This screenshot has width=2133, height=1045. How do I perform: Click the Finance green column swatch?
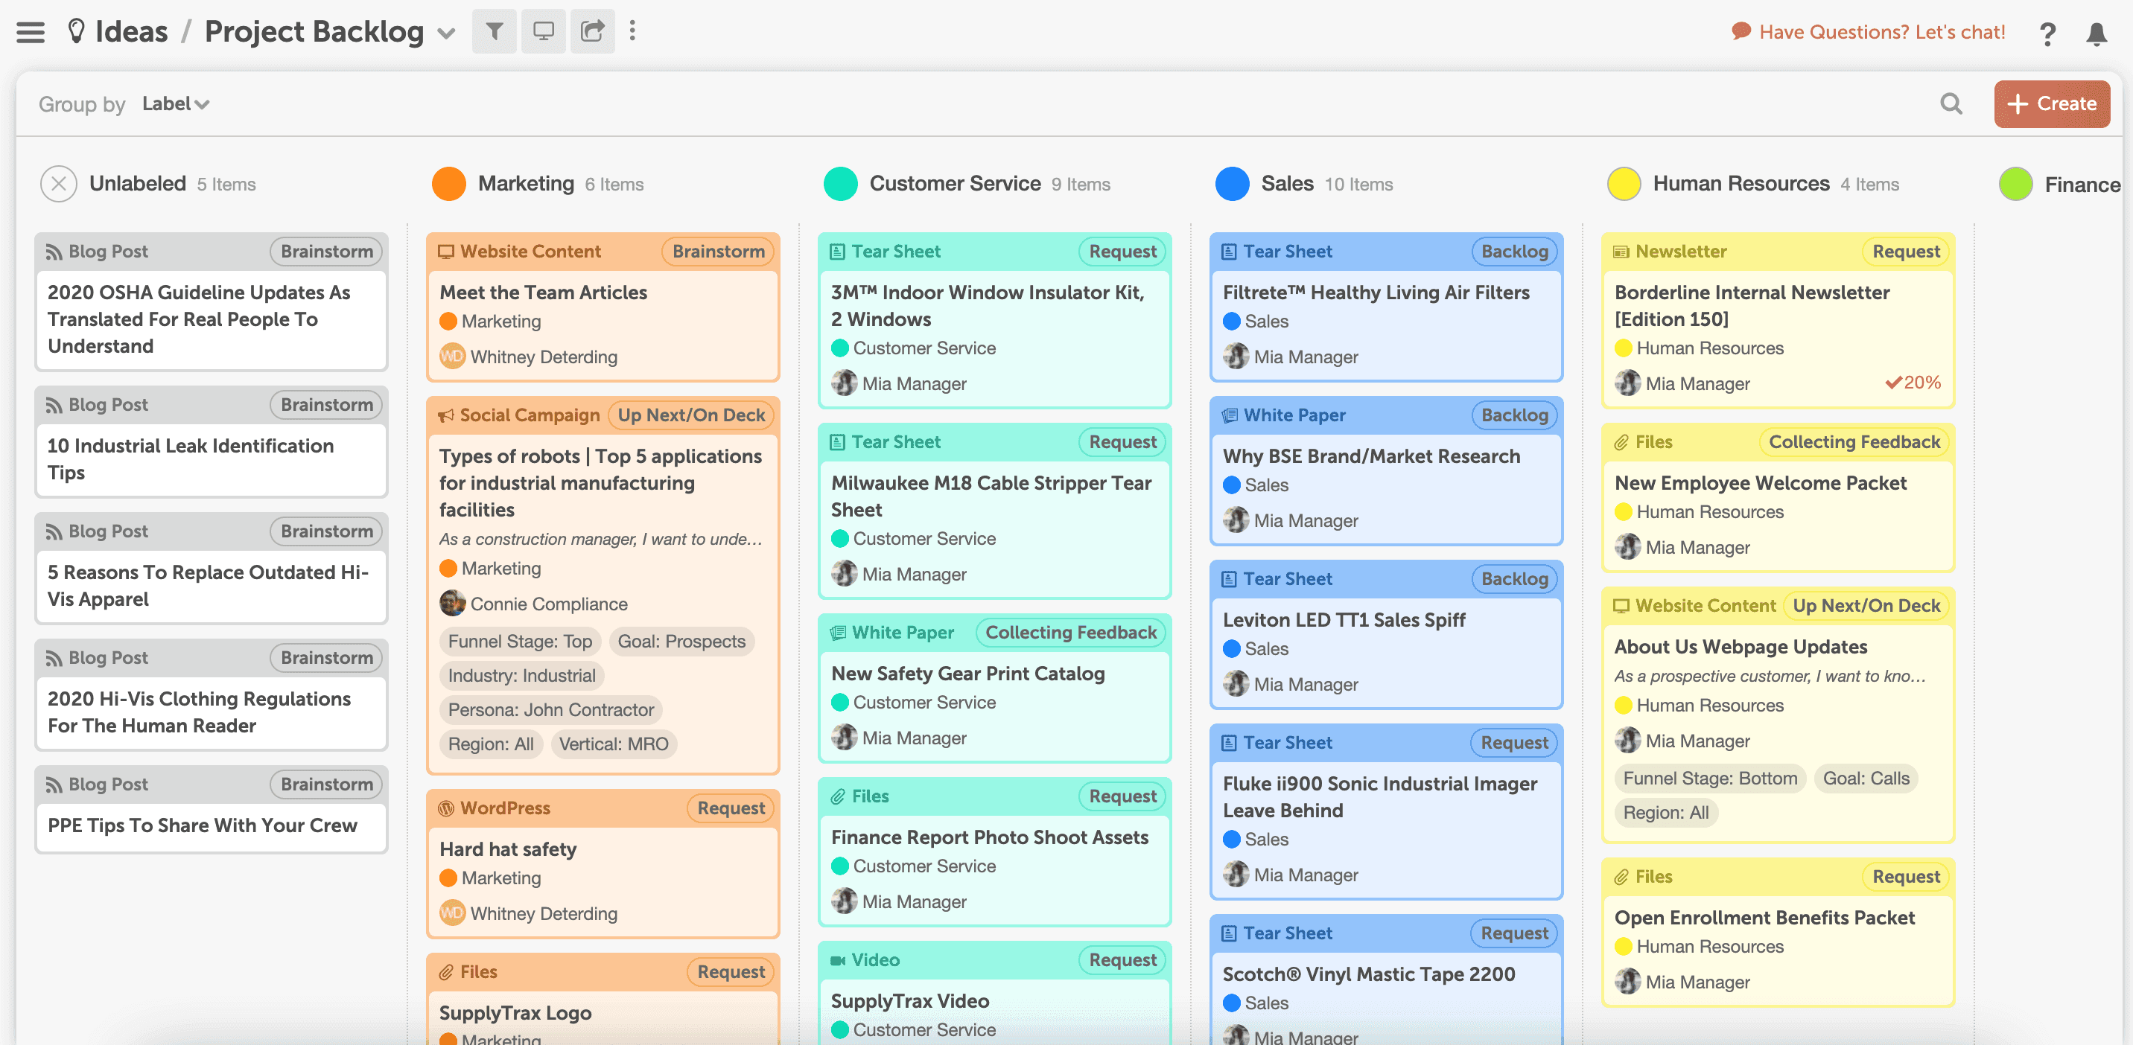2015,184
